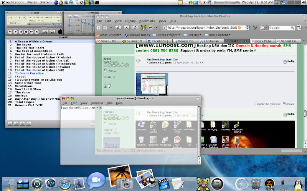The image size is (307, 191).
Task: Open the GNOME Applications menu
Action: [13, 2]
